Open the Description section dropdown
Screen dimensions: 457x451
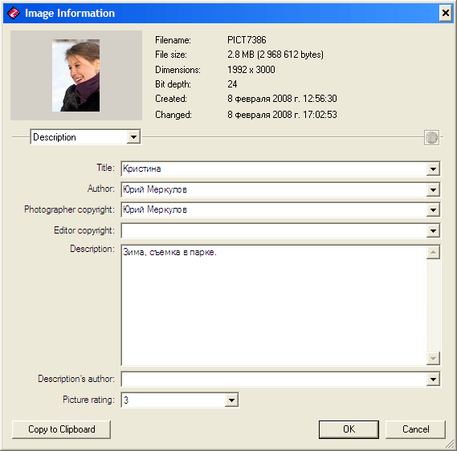pyautogui.click(x=133, y=137)
